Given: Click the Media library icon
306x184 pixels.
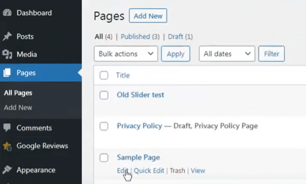Looking at the screenshot, I should pos(7,54).
